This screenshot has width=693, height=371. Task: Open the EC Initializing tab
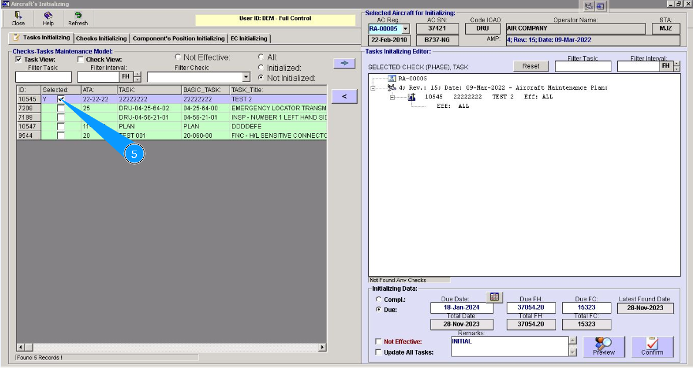pos(249,39)
